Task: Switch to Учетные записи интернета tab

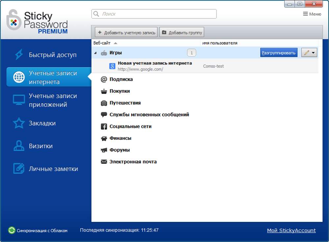Action: coord(49,77)
